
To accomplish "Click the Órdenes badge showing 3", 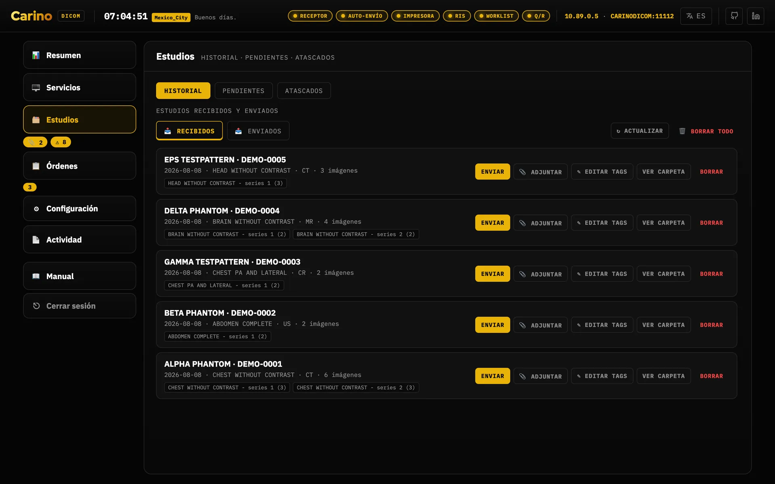I will tap(30, 187).
